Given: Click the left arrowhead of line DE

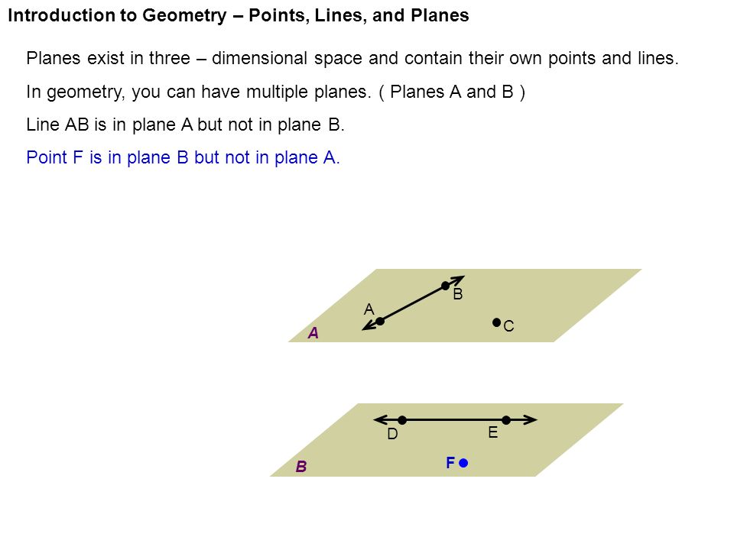Looking at the screenshot, I should (x=380, y=420).
